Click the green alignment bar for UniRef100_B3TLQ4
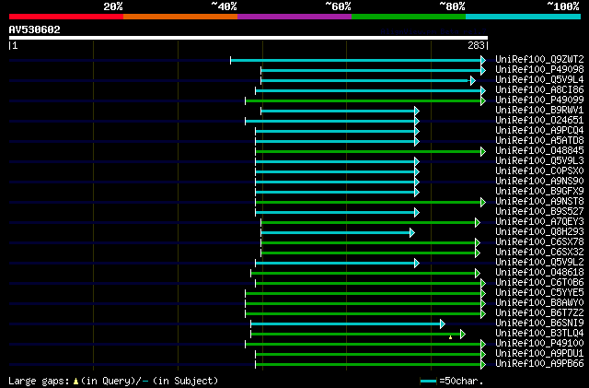This screenshot has width=589, height=388. pyautogui.click(x=358, y=335)
